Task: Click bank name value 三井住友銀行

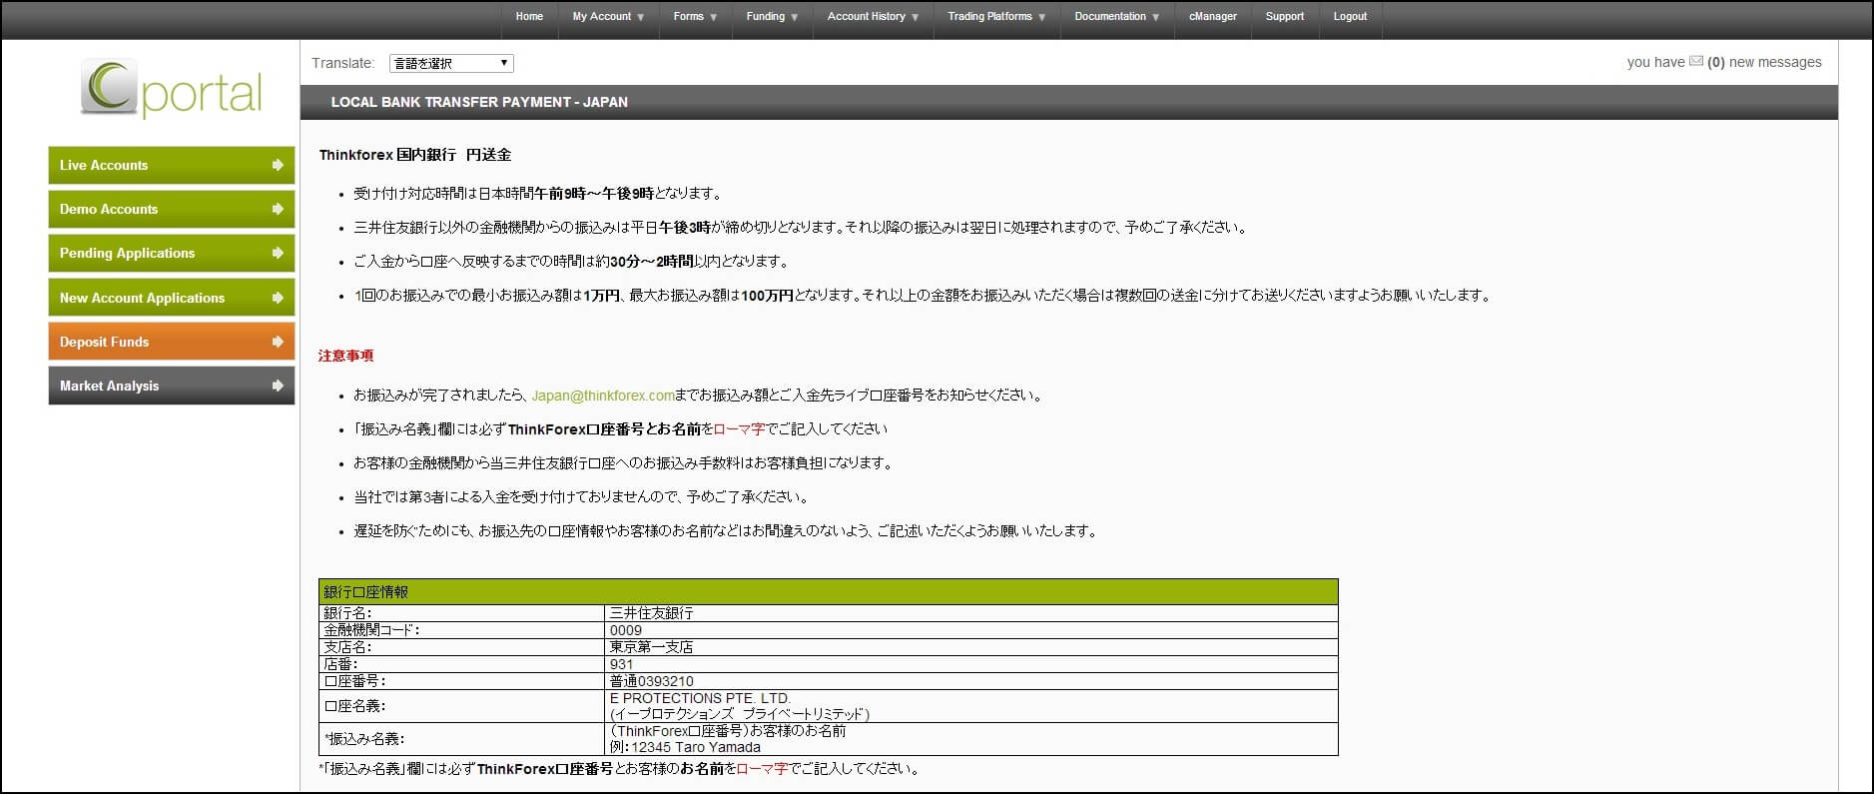Action: 651,613
